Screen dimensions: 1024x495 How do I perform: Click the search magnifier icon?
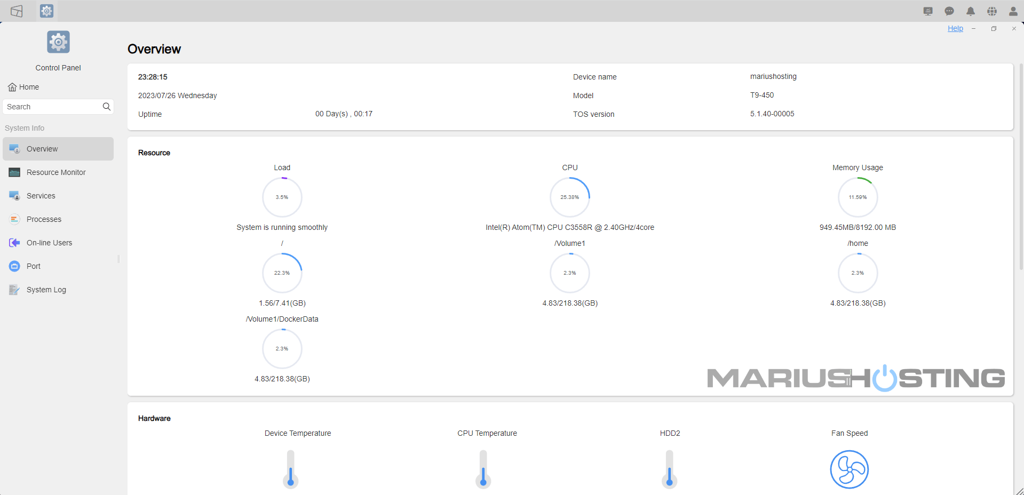[x=107, y=107]
